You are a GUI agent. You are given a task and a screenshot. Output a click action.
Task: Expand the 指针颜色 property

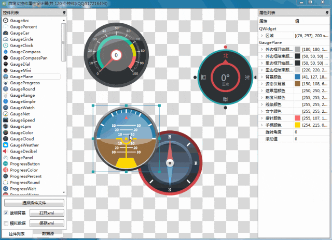(262, 118)
